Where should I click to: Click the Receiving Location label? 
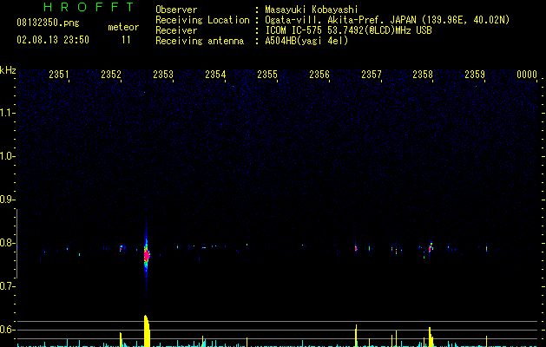(202, 20)
